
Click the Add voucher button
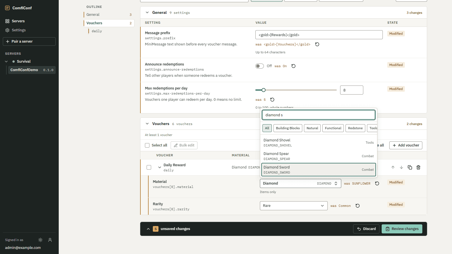406,145
